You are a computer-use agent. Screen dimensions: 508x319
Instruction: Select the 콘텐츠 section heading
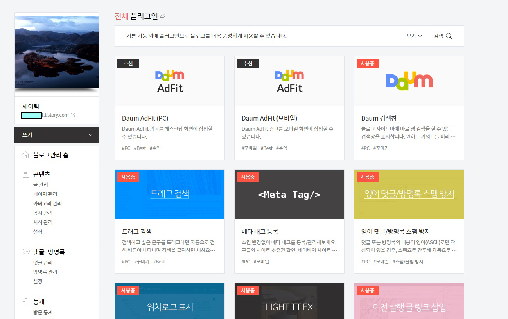coord(41,174)
